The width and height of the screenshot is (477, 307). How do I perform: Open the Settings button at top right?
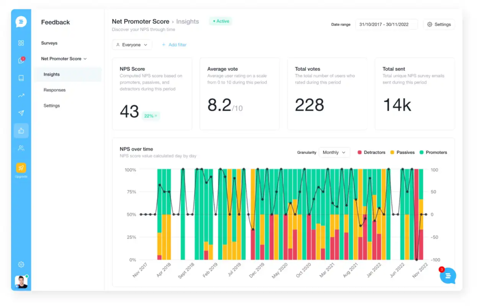pos(439,24)
